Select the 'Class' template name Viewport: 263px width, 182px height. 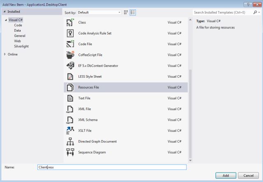click(82, 22)
